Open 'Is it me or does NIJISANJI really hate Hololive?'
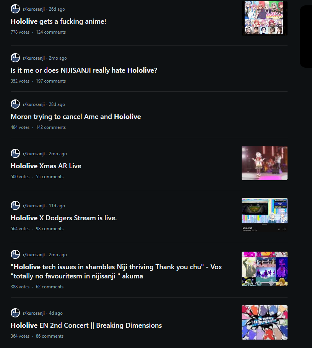The image size is (312, 348). coord(84,70)
